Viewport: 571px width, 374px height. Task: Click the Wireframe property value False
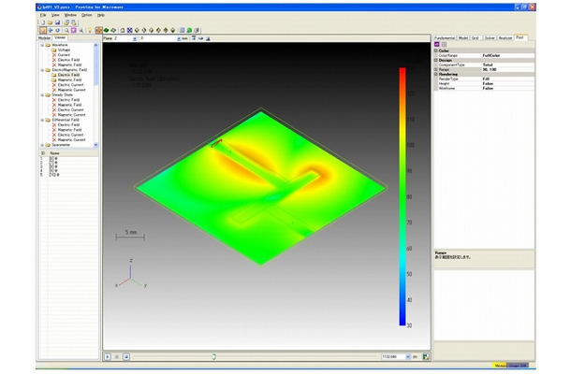point(488,89)
